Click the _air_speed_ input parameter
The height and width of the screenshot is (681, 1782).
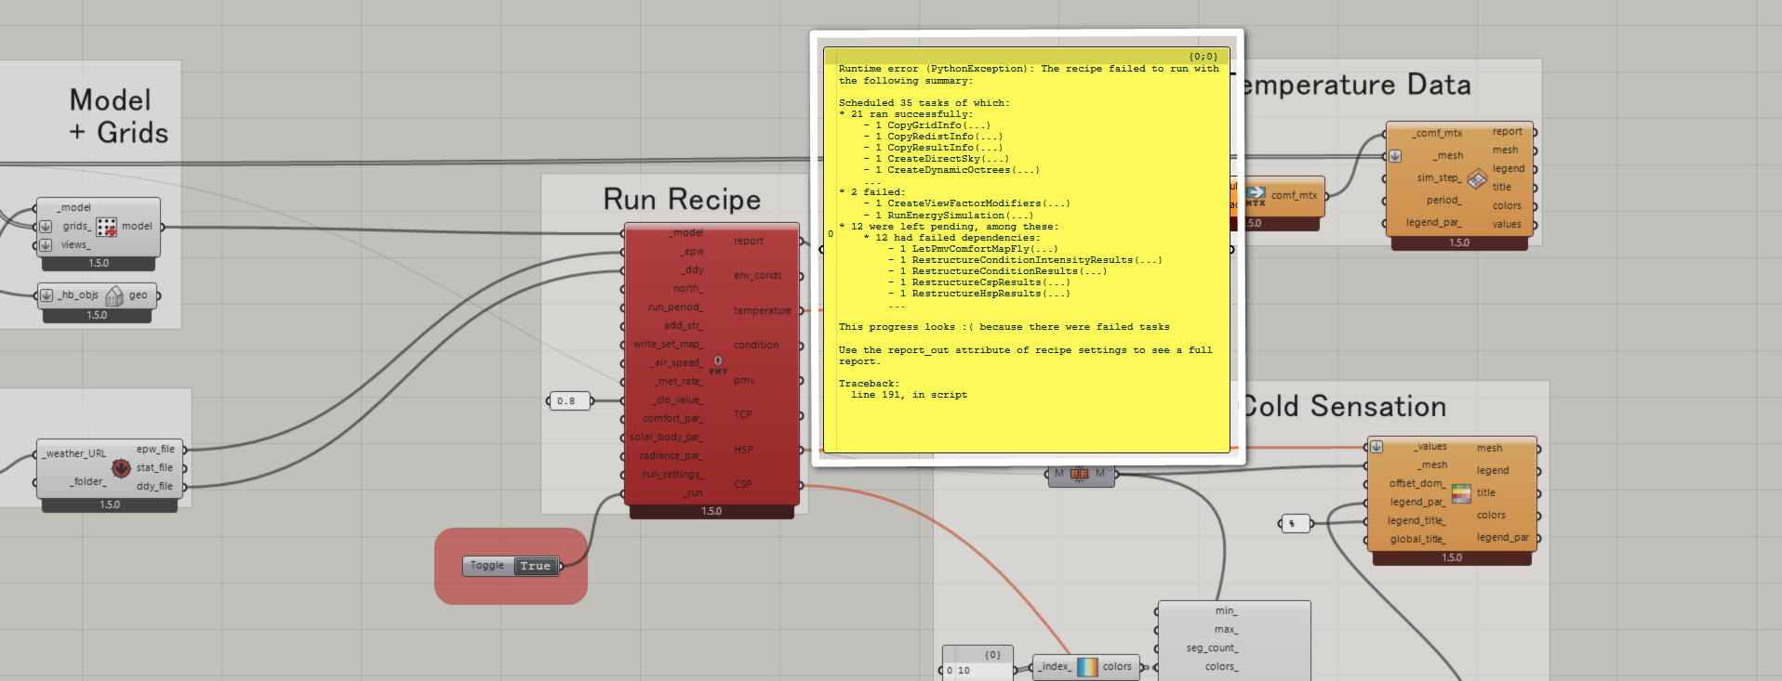click(x=676, y=363)
